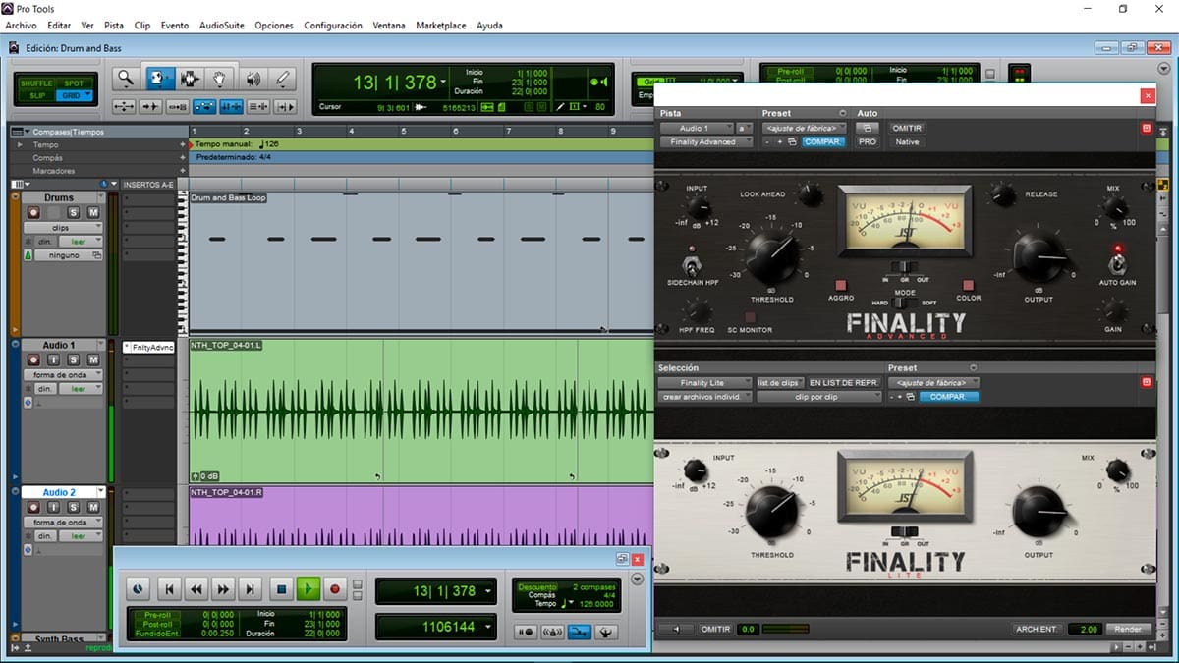Click the NTH_TOP_04-01.L clip label
This screenshot has height=663, width=1179.
pos(227,345)
